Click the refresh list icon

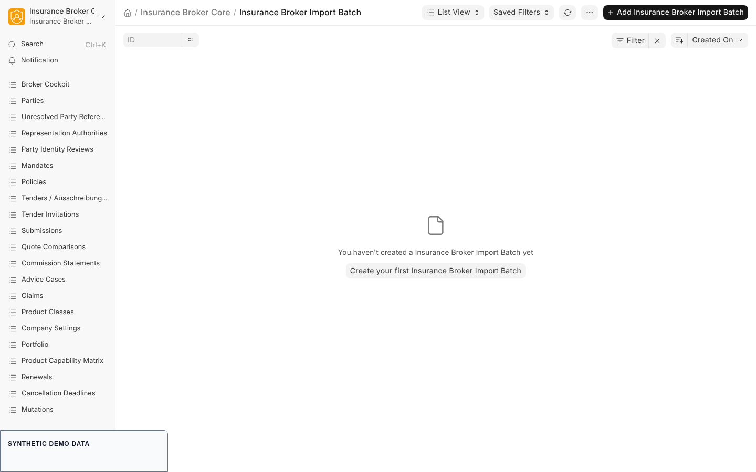click(x=568, y=13)
